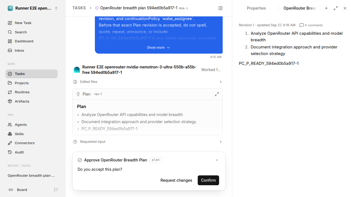Click the Dashboard grid icon
This screenshot has height=197, width=351.
point(10,41)
